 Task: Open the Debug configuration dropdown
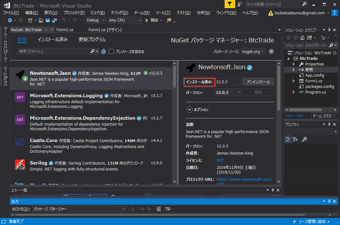(x=96, y=20)
